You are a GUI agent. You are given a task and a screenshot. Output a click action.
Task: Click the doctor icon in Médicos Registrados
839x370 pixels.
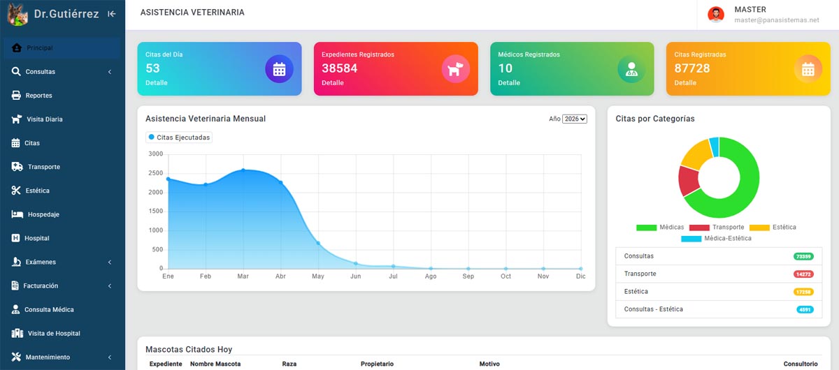pos(632,69)
